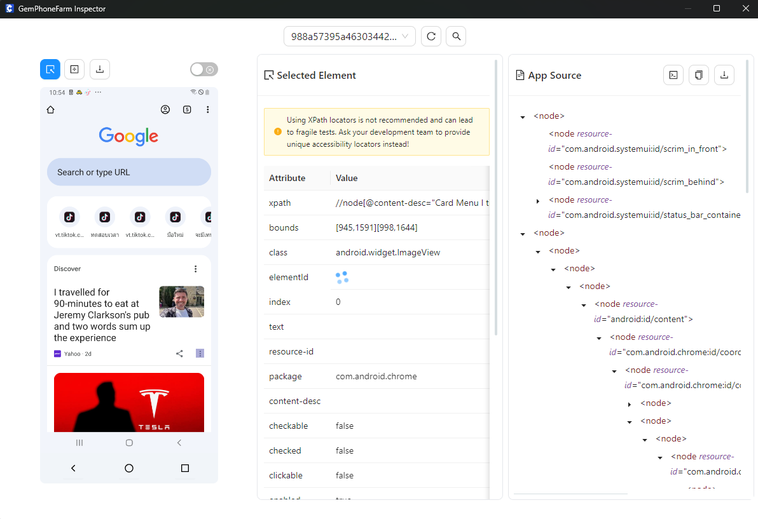This screenshot has width=758, height=519.
Task: Expand the status_bar_container node
Action: (x=538, y=201)
